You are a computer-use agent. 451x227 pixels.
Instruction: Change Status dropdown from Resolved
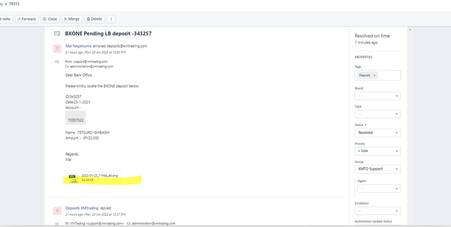pos(378,133)
